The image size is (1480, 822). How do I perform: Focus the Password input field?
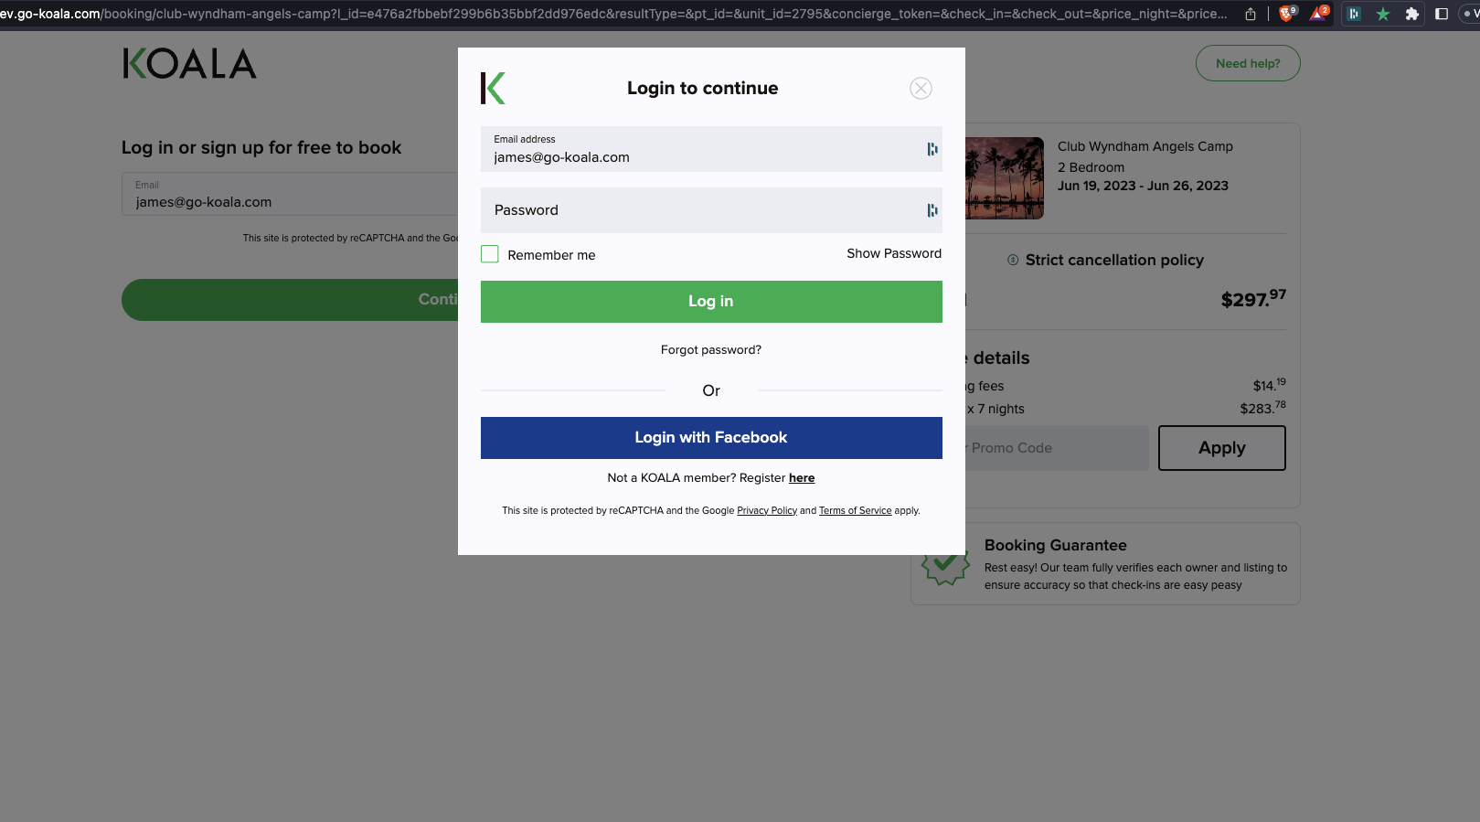711,210
